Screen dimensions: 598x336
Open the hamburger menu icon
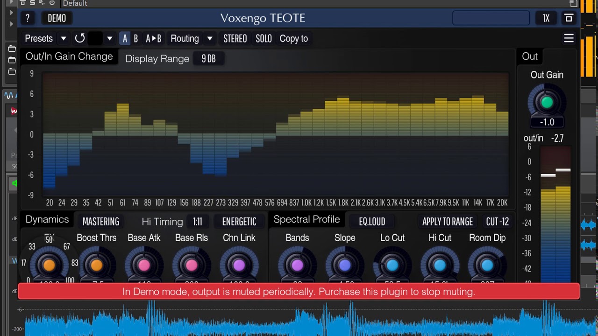569,38
